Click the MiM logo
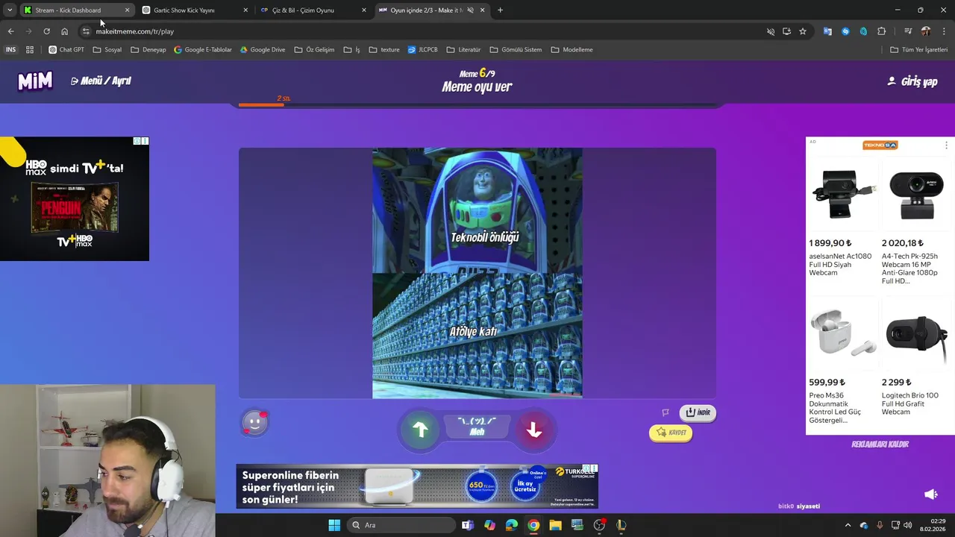 click(x=35, y=81)
